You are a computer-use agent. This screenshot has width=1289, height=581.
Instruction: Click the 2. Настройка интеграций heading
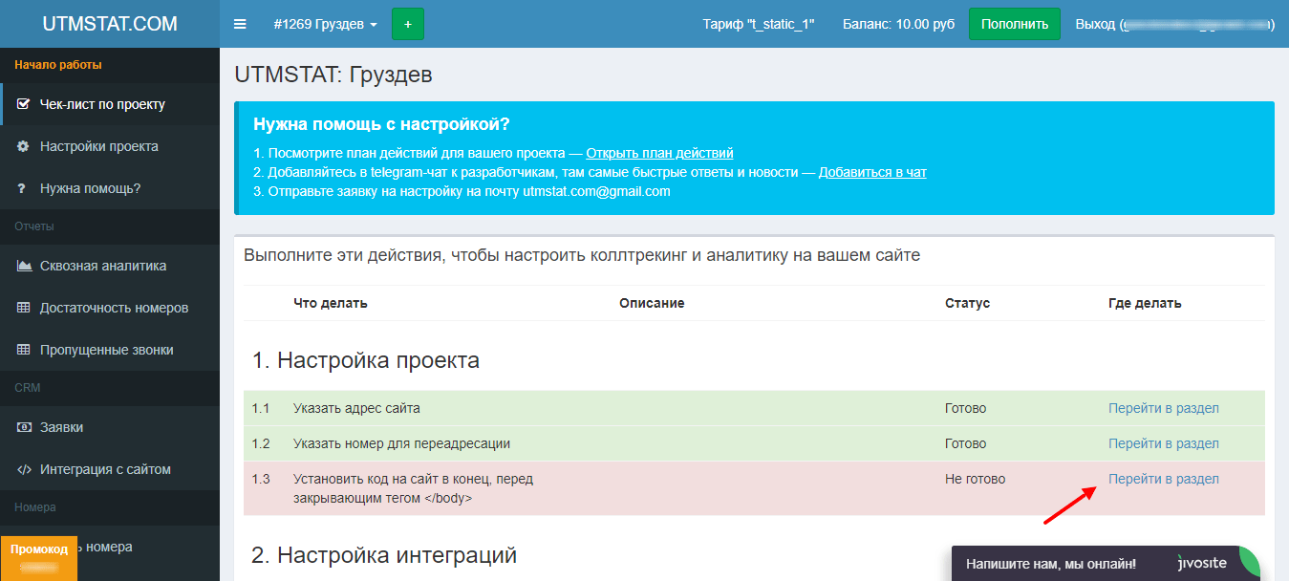pyautogui.click(x=384, y=554)
